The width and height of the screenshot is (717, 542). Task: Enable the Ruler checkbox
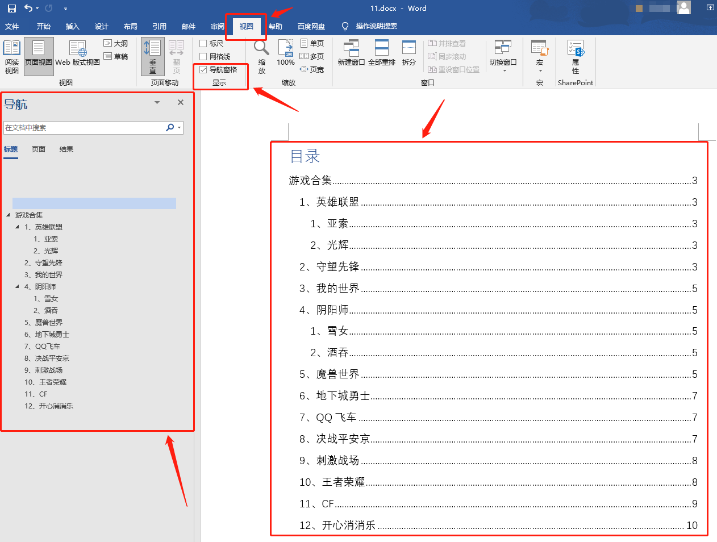click(203, 44)
